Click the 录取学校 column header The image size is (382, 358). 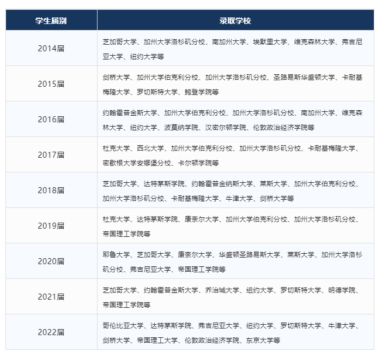click(235, 21)
